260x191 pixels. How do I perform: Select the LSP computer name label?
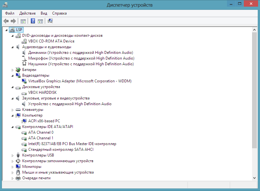tap(19, 30)
